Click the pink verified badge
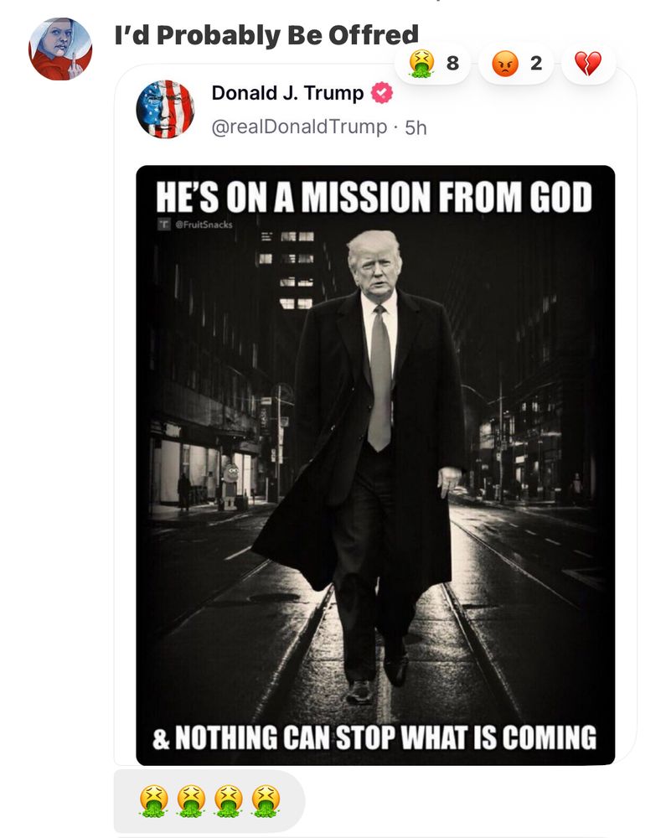 click(x=381, y=93)
